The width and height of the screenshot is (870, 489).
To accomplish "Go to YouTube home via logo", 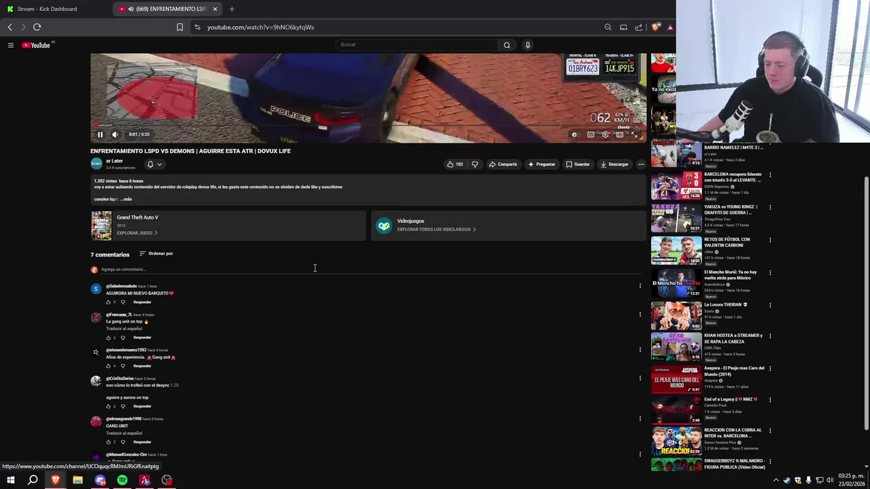I will [36, 45].
